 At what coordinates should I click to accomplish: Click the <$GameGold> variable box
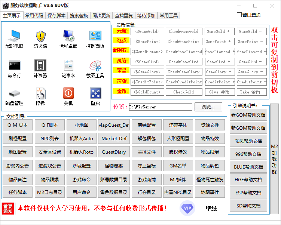point(147,31)
